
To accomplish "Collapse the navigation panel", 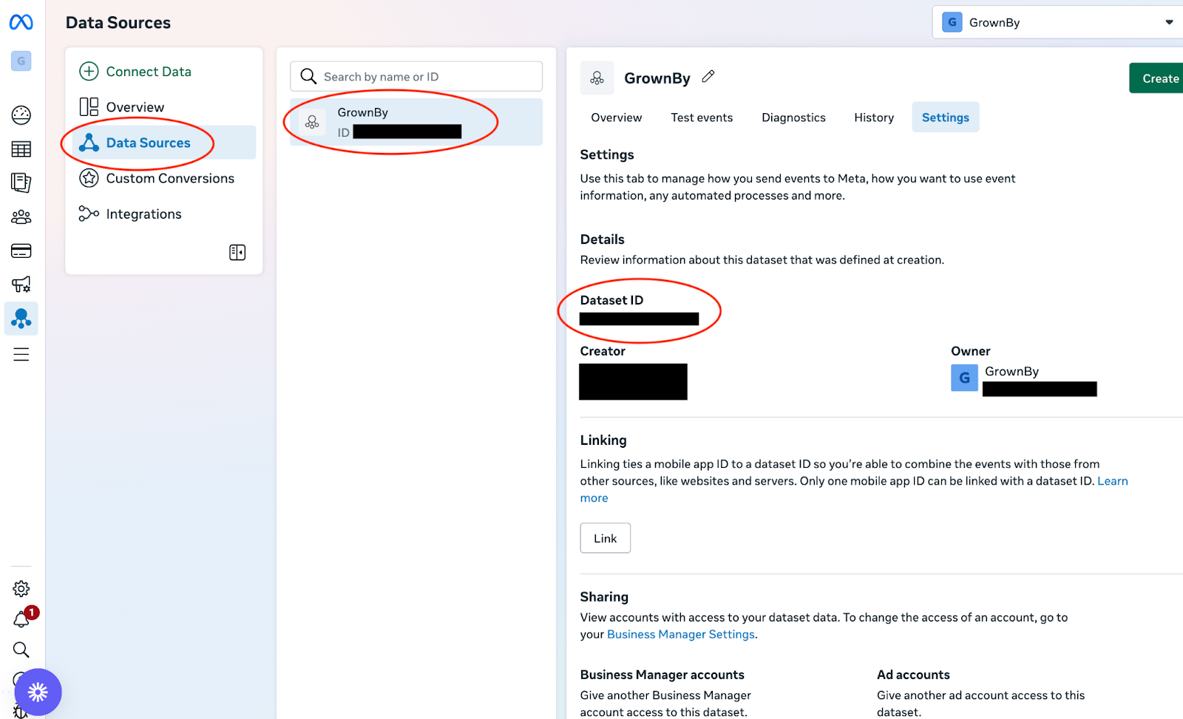I will pos(237,253).
